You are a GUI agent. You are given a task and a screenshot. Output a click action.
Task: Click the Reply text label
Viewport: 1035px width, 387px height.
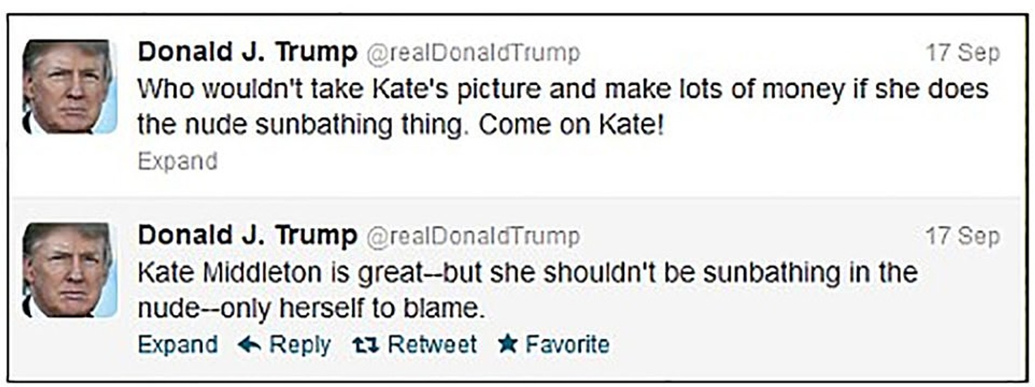pyautogui.click(x=300, y=345)
